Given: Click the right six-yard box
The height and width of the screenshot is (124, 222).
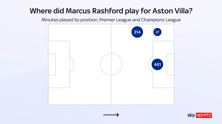Looking at the screenshot, I should [x=171, y=64].
